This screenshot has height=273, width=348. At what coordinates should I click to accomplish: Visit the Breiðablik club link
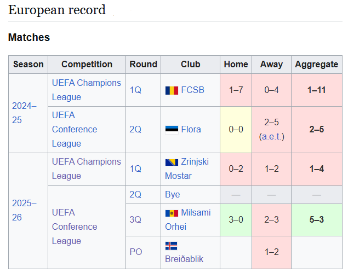[x=184, y=259]
